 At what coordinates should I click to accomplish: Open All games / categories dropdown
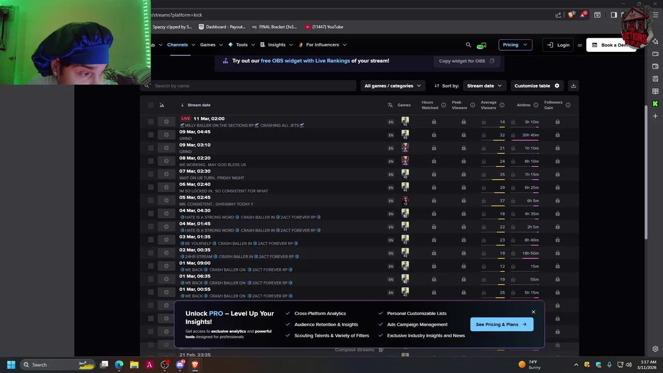click(393, 86)
